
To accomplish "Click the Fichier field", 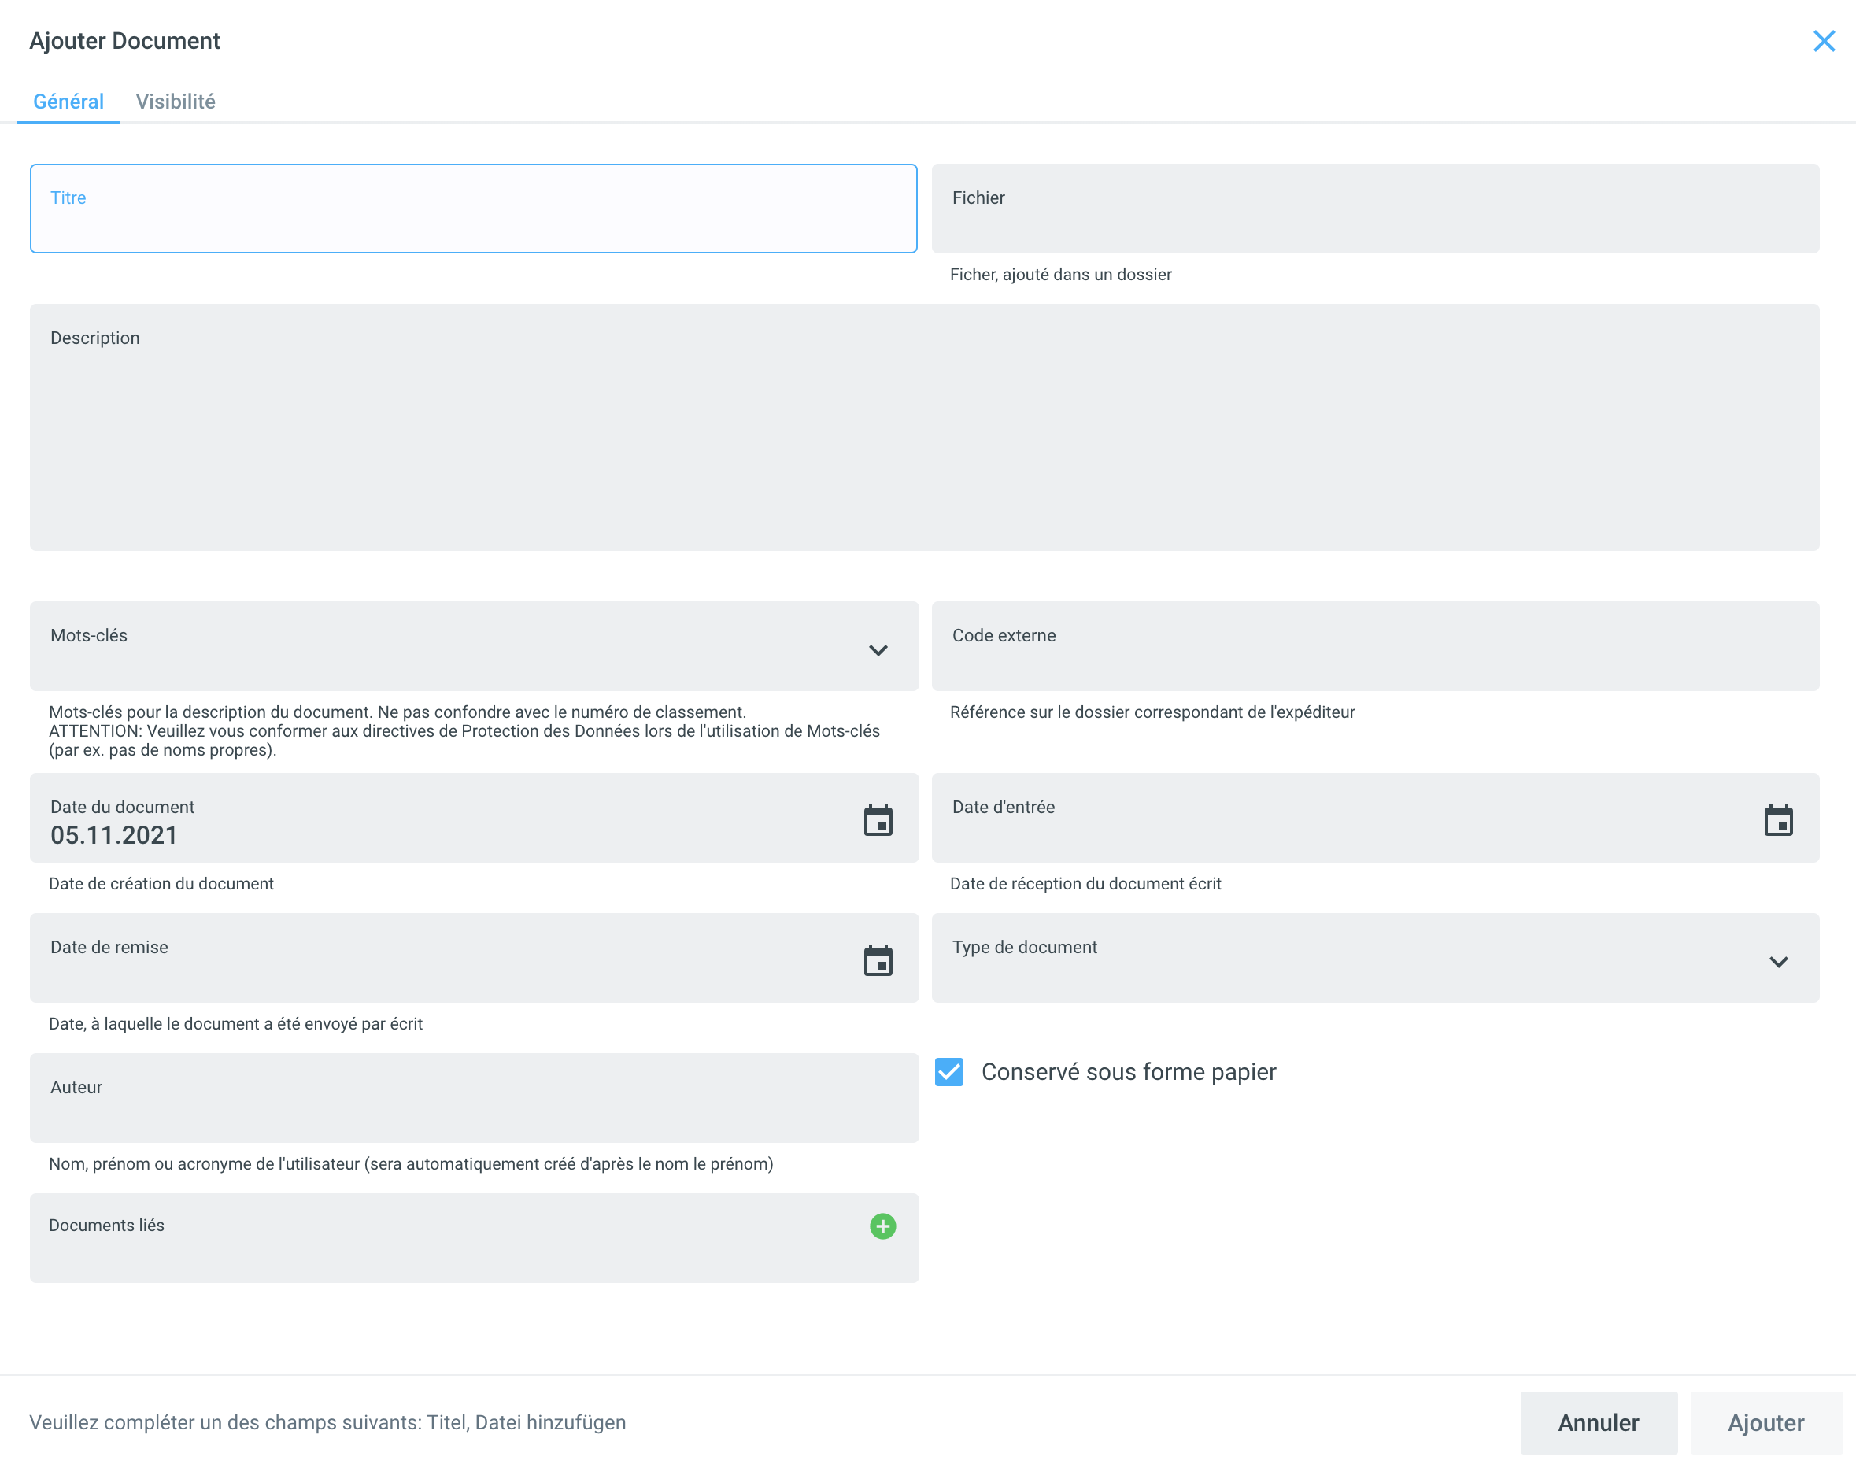I will 1374,210.
